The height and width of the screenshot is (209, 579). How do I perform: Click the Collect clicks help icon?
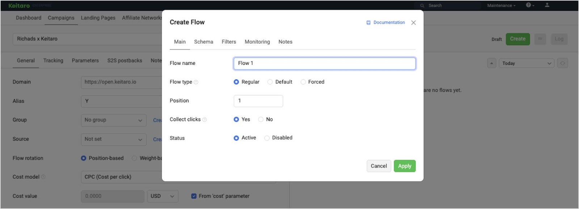(204, 120)
